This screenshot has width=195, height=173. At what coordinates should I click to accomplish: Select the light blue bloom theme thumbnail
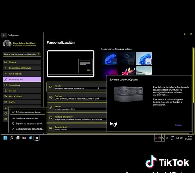click(x=144, y=59)
